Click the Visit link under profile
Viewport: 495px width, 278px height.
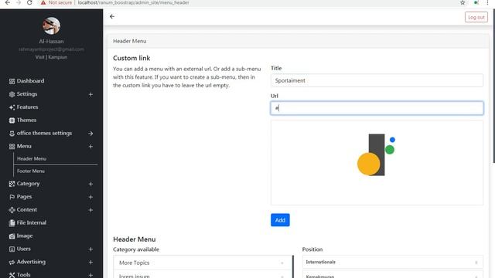(x=39, y=57)
